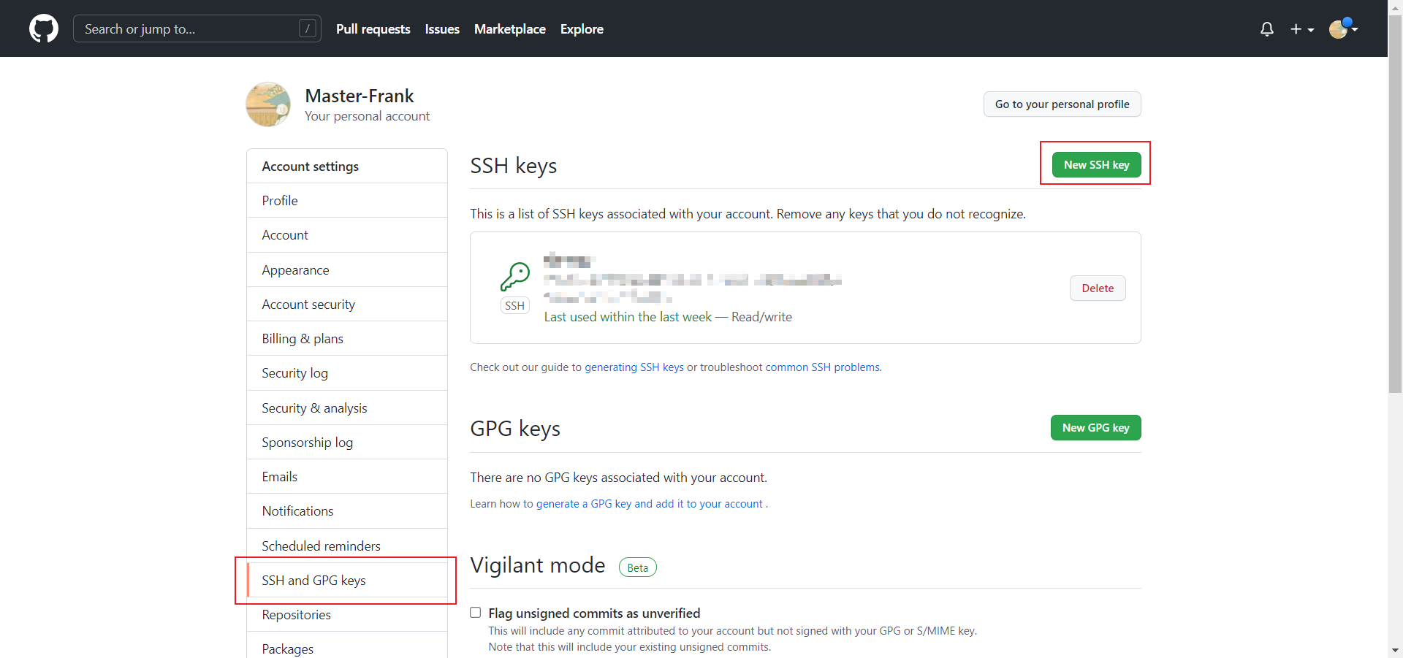Viewport: 1403px width, 658px height.
Task: Open Security & analysis settings
Action: click(x=347, y=408)
